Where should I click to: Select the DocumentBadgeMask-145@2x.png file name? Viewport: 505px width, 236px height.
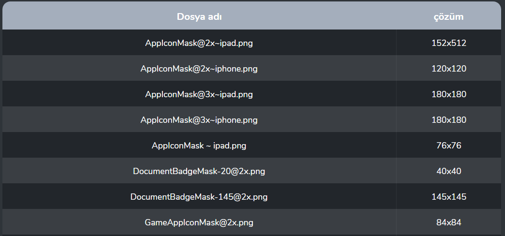[199, 197]
